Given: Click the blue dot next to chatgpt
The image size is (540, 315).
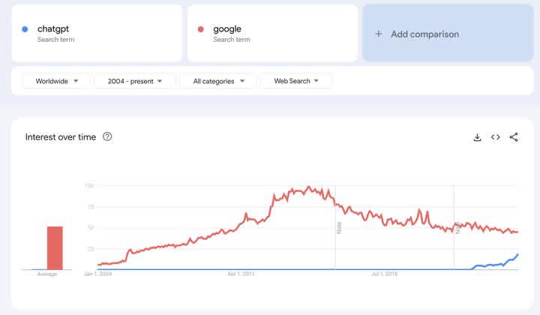Looking at the screenshot, I should [25, 29].
